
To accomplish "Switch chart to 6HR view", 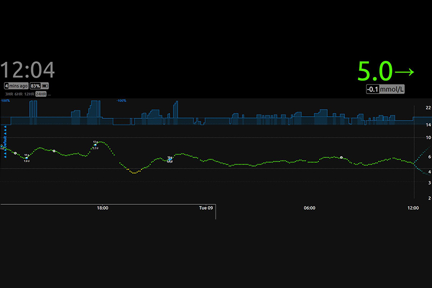I will pyautogui.click(x=18, y=94).
